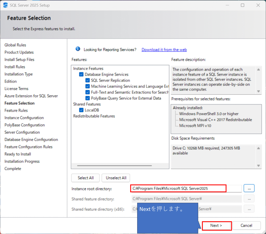Go to the License Terms step

16,89
